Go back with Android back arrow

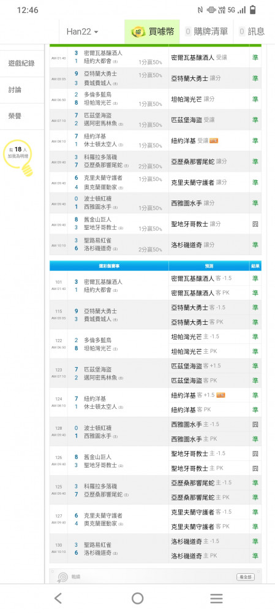(58, 598)
